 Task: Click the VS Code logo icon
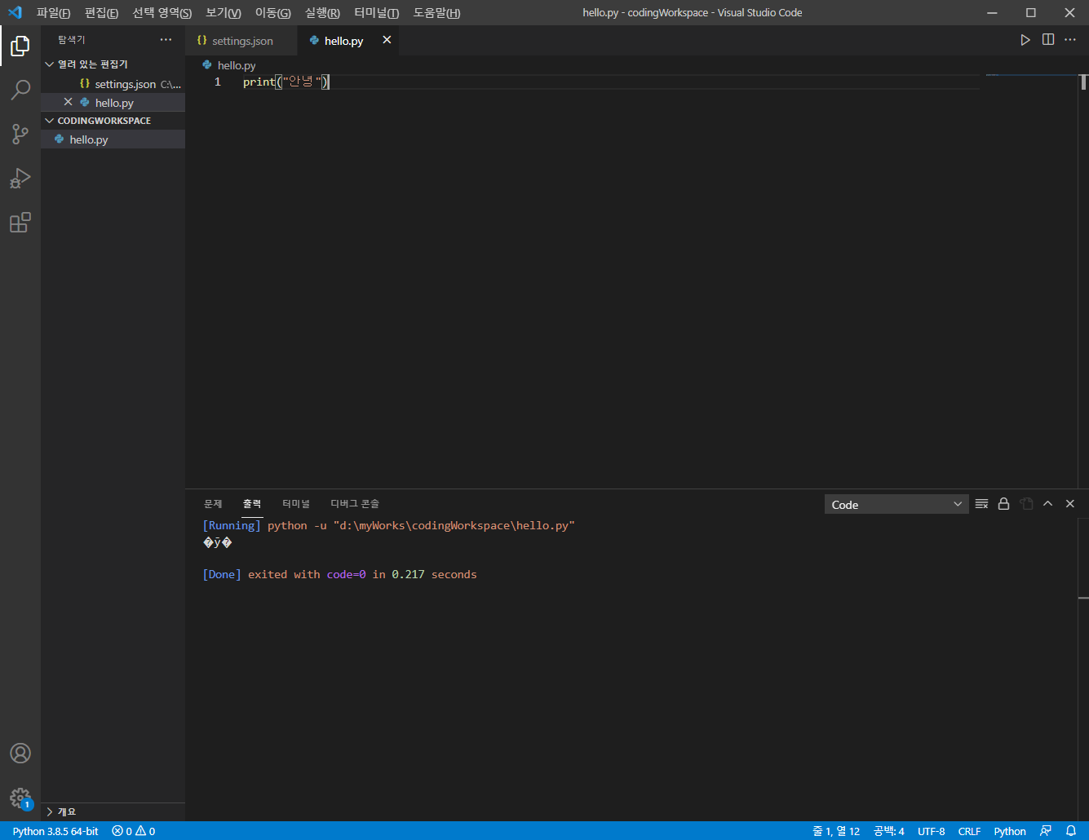point(15,12)
